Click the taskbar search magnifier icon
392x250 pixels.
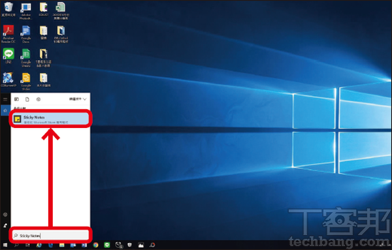point(16,245)
